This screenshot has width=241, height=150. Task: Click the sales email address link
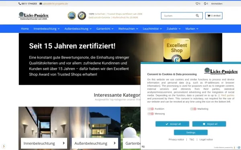coord(55,4)
